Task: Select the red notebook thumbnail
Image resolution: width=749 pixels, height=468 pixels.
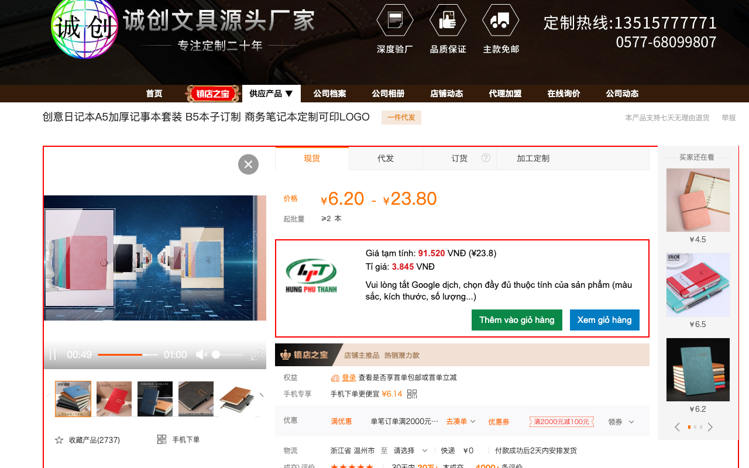Action: point(114,399)
